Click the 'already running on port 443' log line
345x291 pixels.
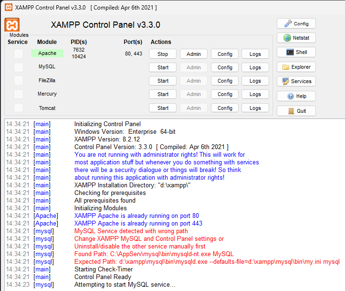tap(138, 223)
